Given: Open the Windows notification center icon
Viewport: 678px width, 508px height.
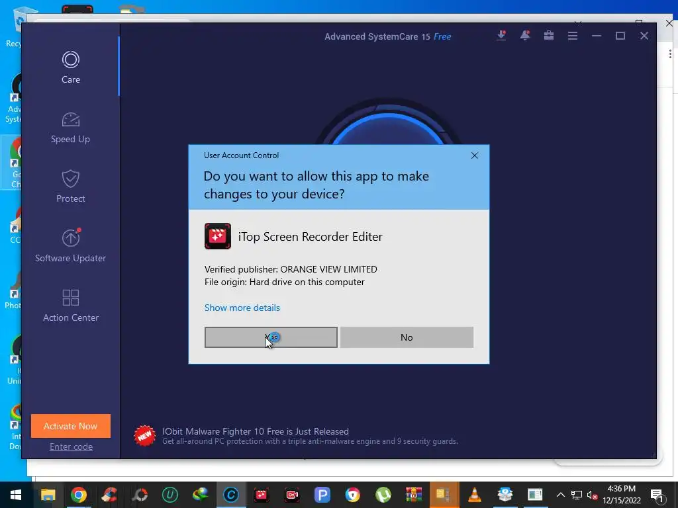Looking at the screenshot, I should pos(657,495).
